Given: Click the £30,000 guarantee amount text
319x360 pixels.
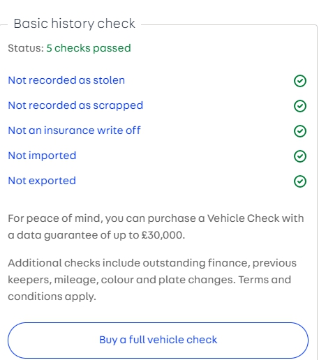Looking at the screenshot, I should [161, 235].
